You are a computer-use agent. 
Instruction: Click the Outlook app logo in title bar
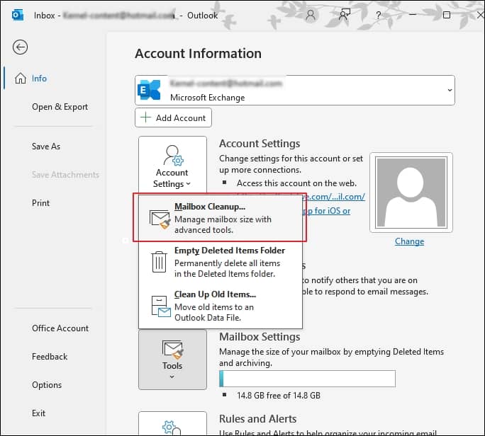click(x=18, y=15)
